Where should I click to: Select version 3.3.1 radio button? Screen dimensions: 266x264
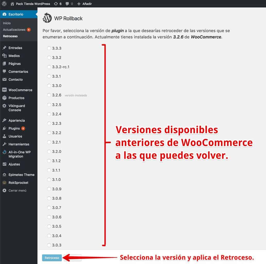click(49, 76)
